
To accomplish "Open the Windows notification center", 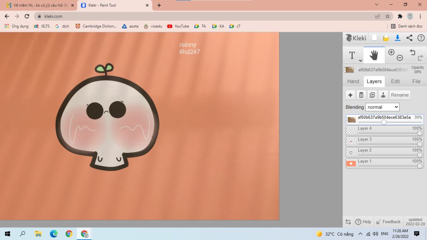I will (x=417, y=234).
